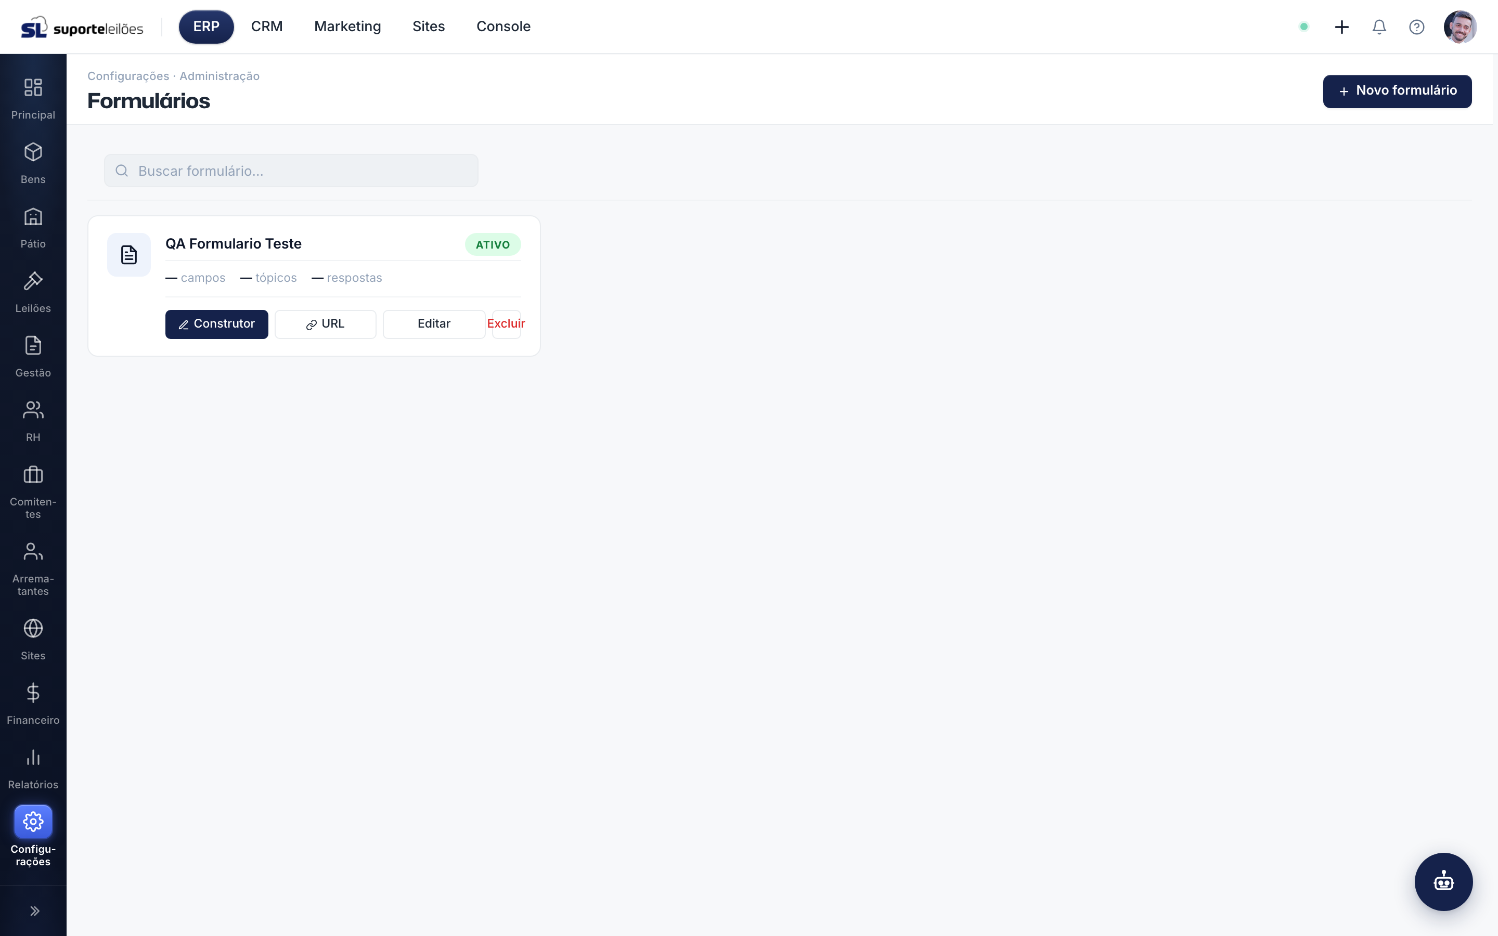
Task: Switch to ERP module tab
Action: coord(206,27)
